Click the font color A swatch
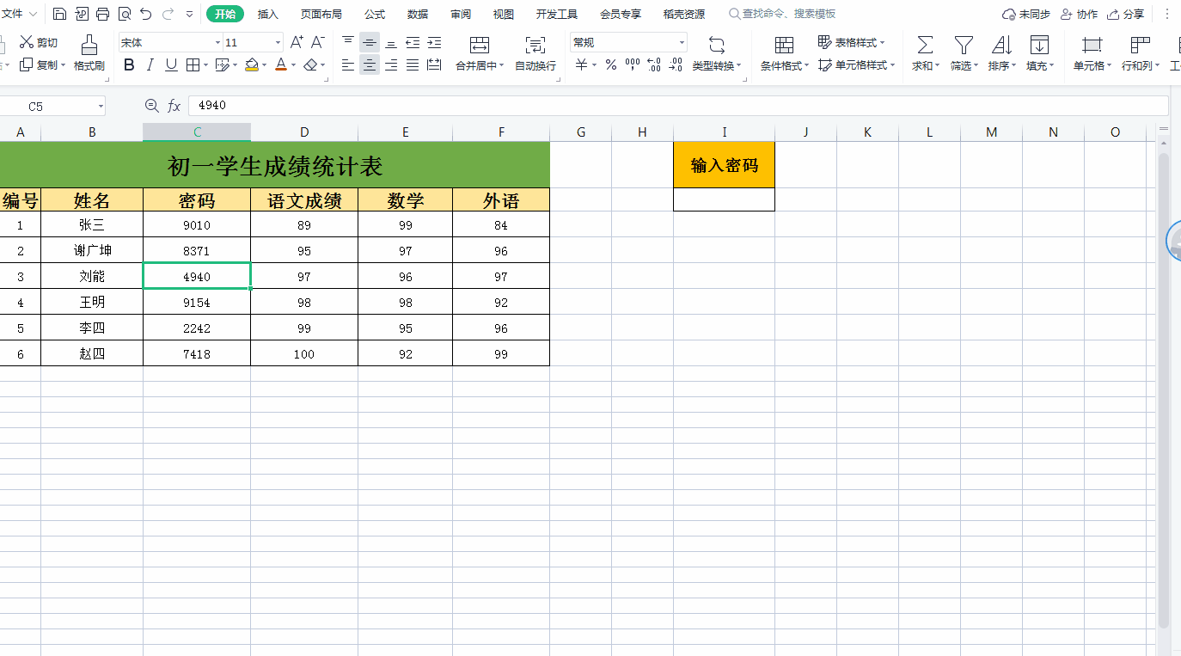The image size is (1181, 656). [281, 64]
